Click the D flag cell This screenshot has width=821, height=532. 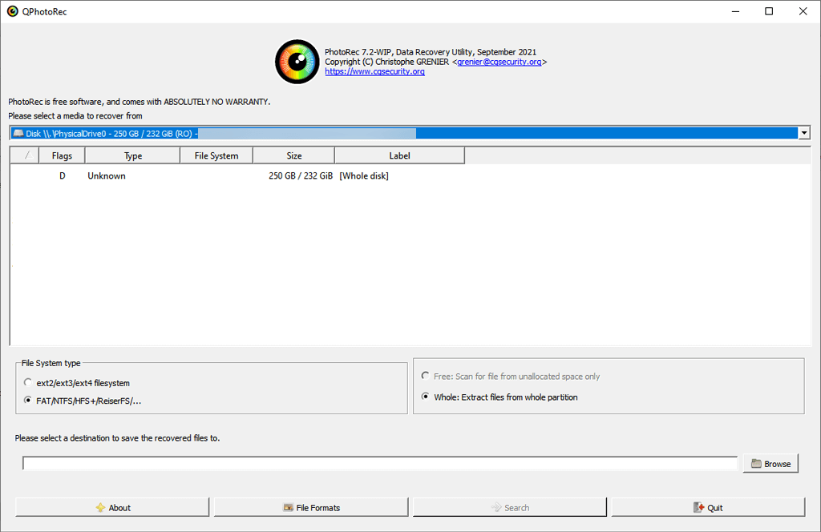pos(63,175)
